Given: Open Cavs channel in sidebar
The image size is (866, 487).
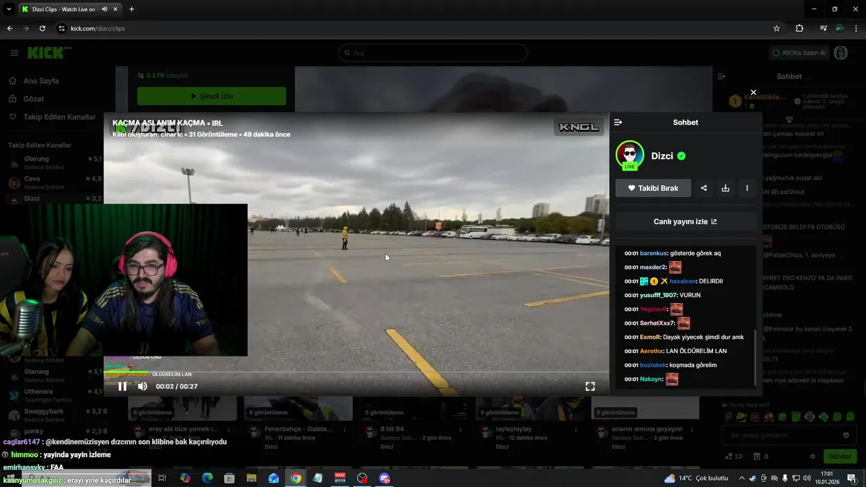Looking at the screenshot, I should click(x=54, y=182).
